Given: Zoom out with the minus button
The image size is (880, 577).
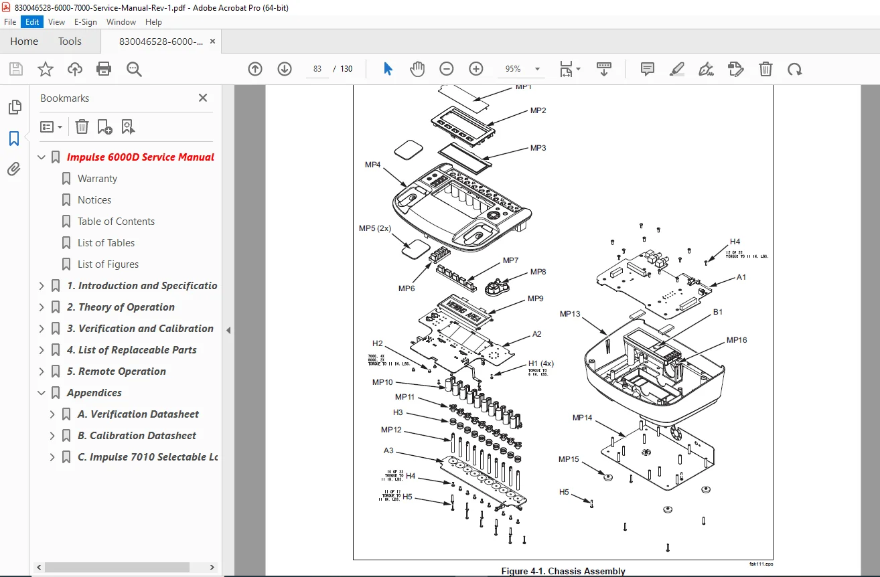Looking at the screenshot, I should coord(447,69).
